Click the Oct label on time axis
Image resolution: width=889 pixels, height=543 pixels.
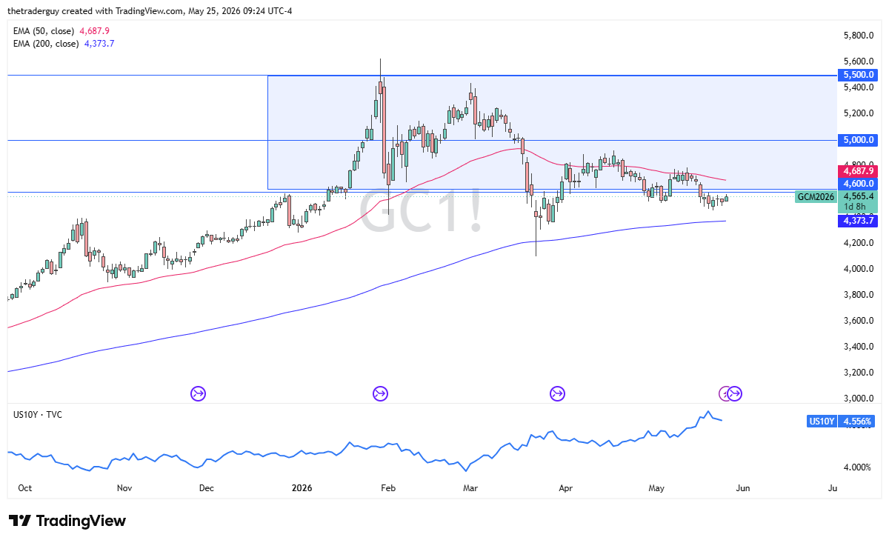(x=24, y=488)
